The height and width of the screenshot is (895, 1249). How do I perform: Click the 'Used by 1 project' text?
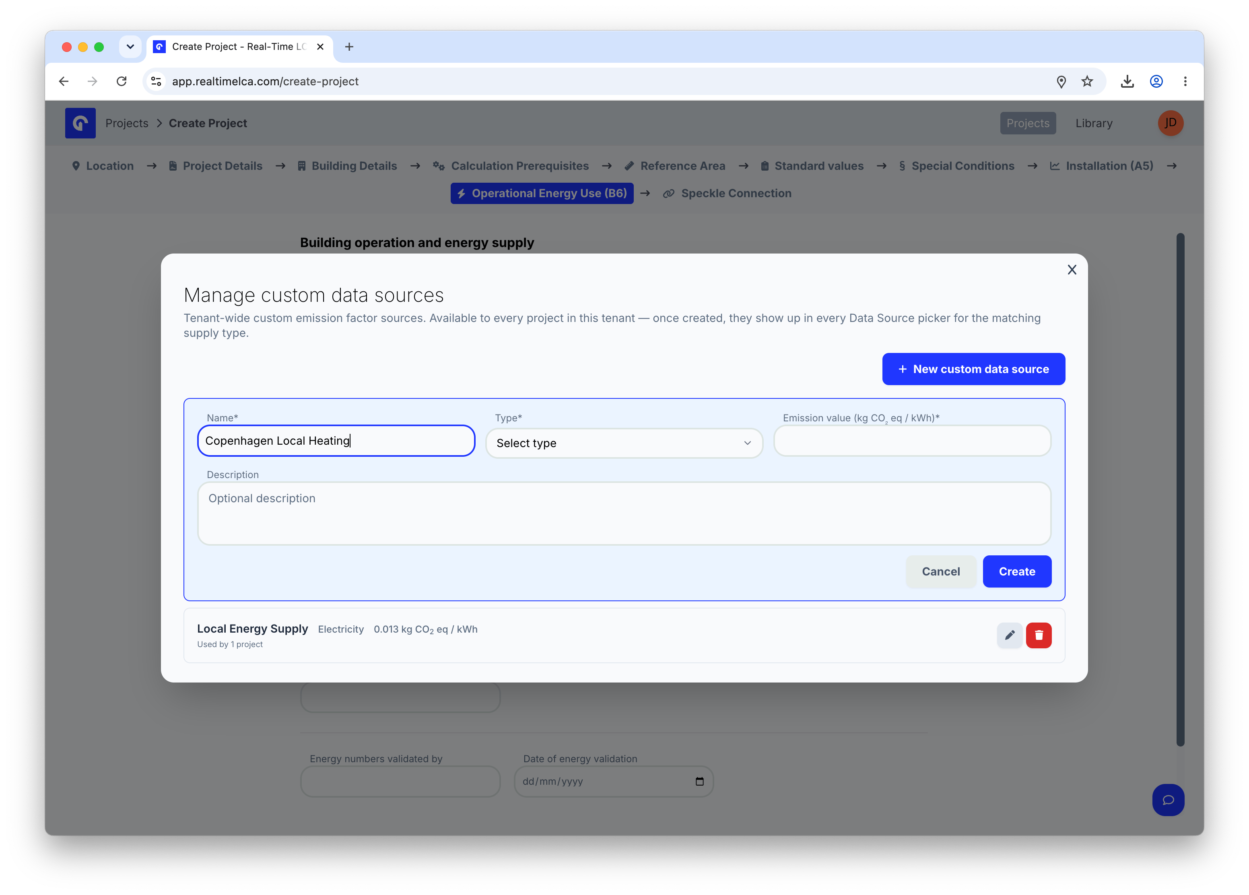pos(230,644)
